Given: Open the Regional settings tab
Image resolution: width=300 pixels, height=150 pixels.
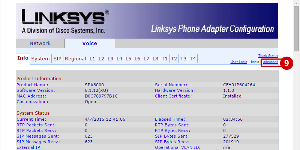Looking at the screenshot, I should point(75,59).
